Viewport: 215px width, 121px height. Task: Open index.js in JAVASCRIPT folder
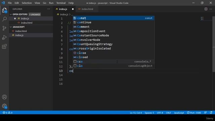[31, 35]
